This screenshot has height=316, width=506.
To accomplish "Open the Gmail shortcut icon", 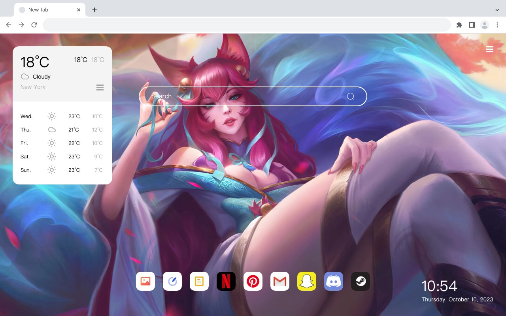I will [280, 281].
